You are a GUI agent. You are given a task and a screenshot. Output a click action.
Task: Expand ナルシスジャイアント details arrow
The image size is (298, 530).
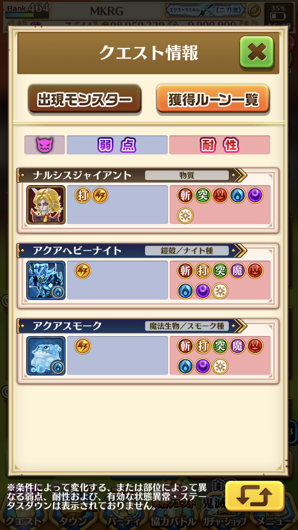[x=240, y=175]
